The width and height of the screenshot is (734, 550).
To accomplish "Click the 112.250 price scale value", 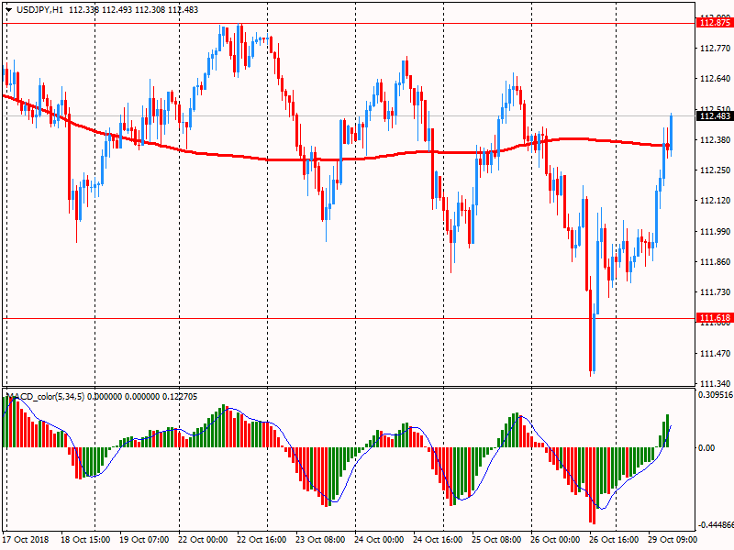I will point(715,170).
